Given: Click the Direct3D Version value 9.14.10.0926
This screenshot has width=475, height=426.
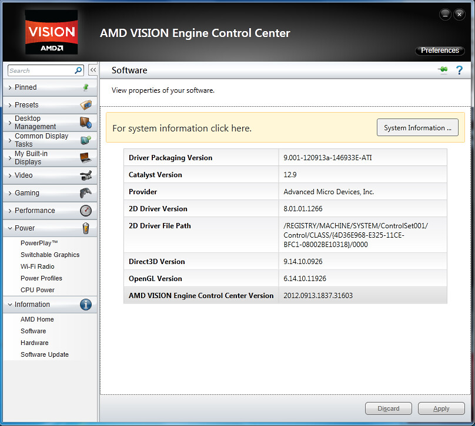Looking at the screenshot, I should pos(303,262).
